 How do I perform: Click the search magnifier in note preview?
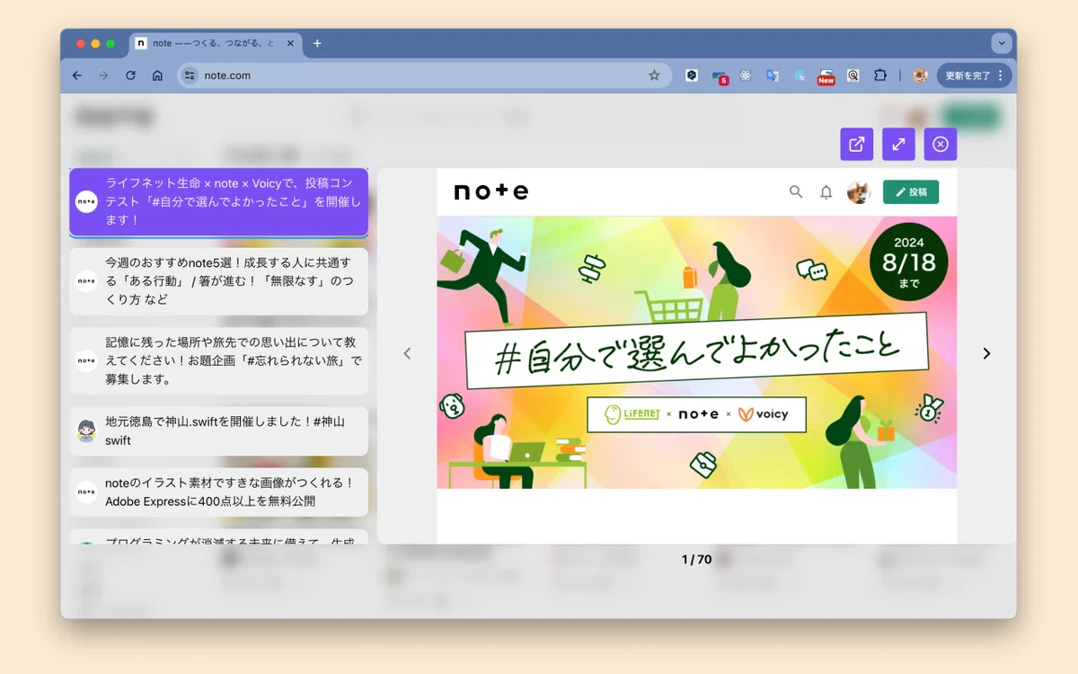click(796, 191)
